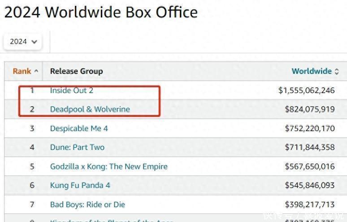This screenshot has width=347, height=222.
Task: Open the Dune: Part Two link
Action: pos(77,147)
